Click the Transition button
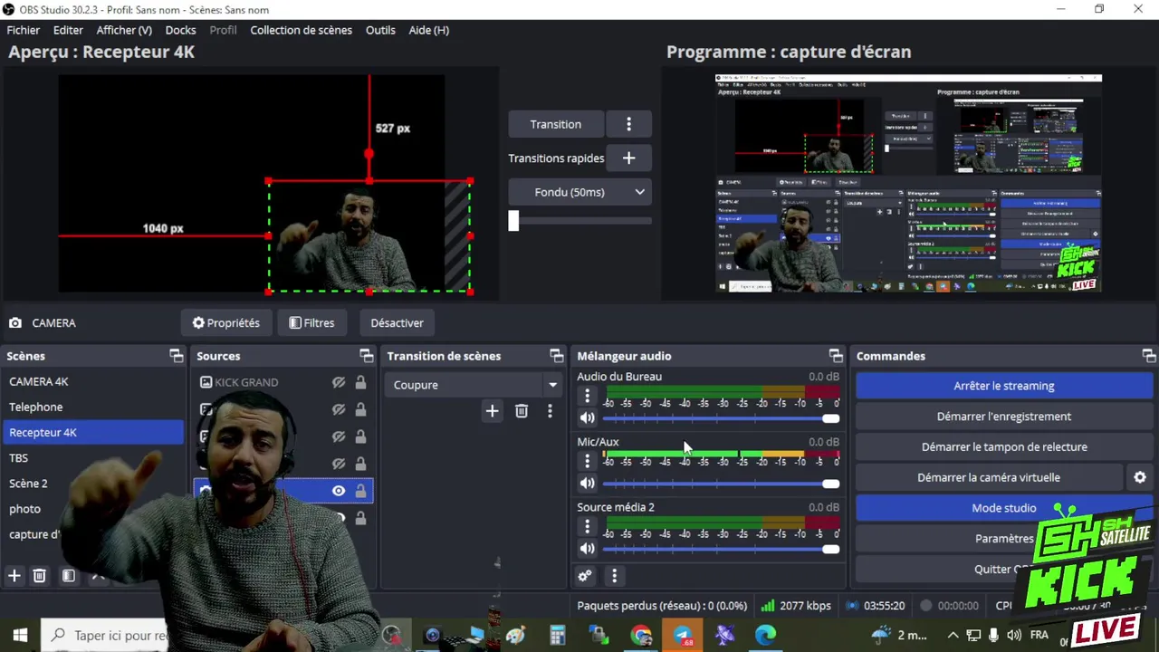Screen dimensions: 1159x652 click(x=556, y=124)
